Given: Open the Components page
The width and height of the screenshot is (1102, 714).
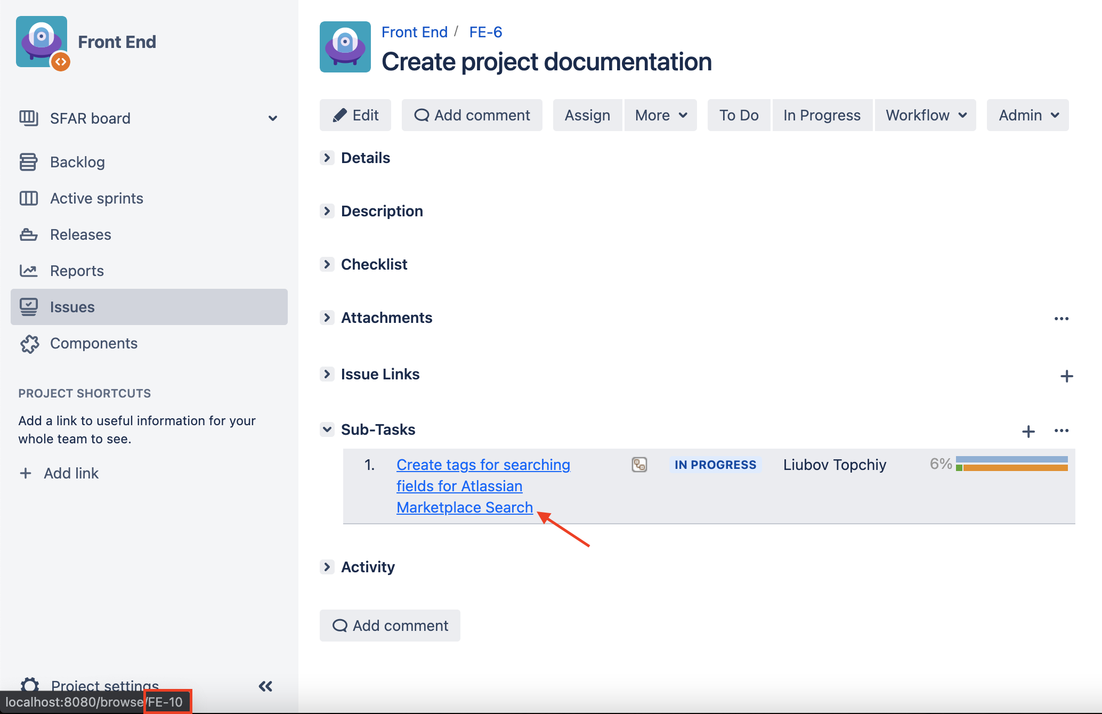Looking at the screenshot, I should 94,343.
